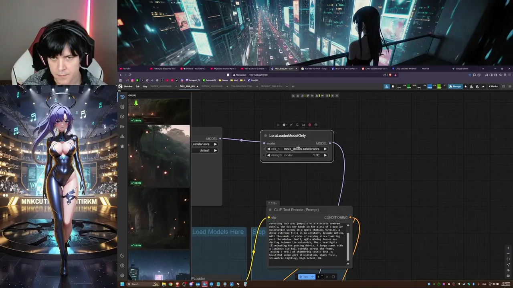Click the expand-arrows icon in node toolbar
The width and height of the screenshot is (513, 288).
click(303, 125)
